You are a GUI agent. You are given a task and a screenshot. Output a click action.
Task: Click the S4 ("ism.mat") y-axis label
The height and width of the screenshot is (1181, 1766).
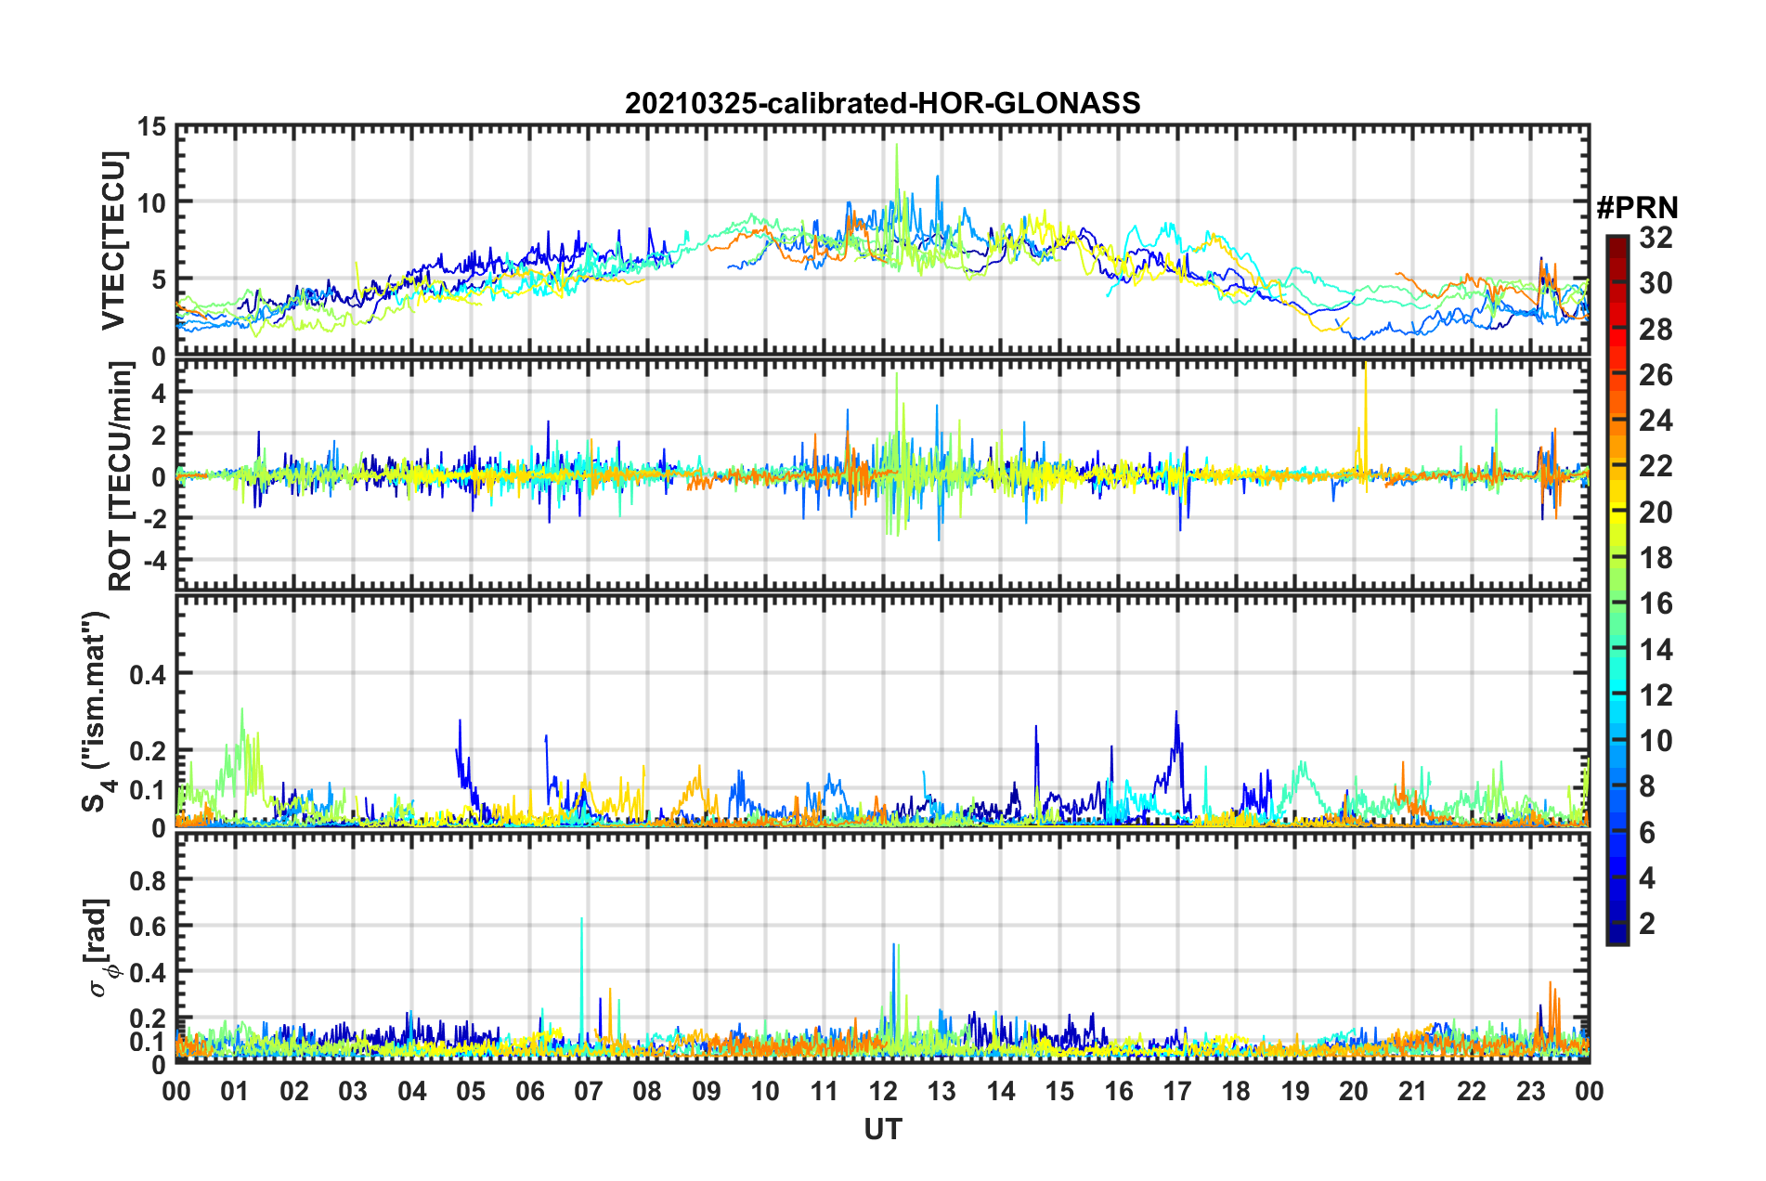click(x=98, y=713)
